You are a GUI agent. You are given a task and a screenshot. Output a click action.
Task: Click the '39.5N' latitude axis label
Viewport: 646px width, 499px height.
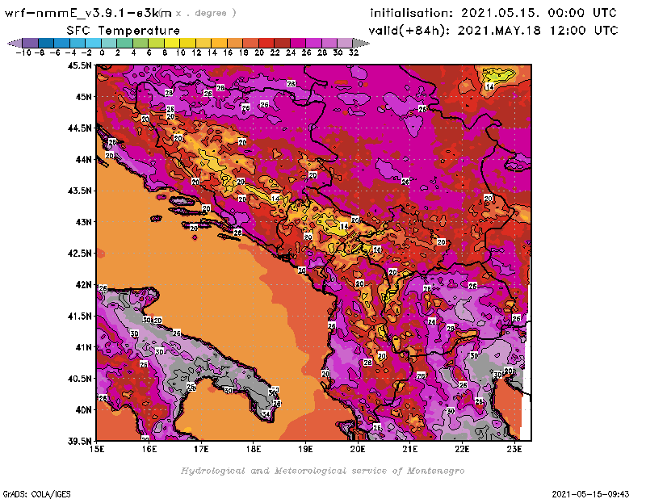79,442
